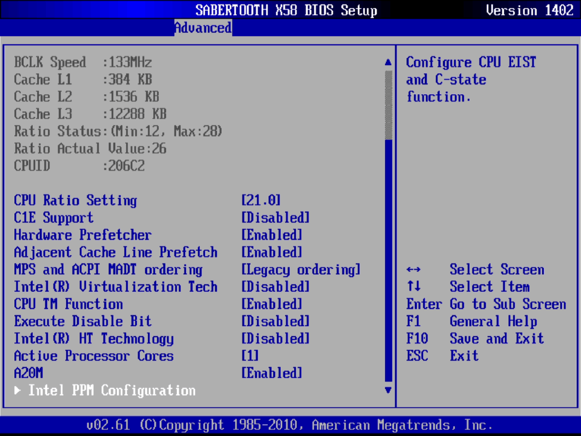Toggle C1E Support Disabled value
Image resolution: width=581 pixels, height=436 pixels.
pyautogui.click(x=275, y=217)
